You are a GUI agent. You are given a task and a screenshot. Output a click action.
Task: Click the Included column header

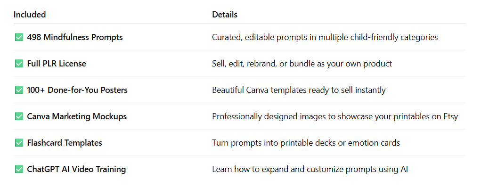pos(30,15)
